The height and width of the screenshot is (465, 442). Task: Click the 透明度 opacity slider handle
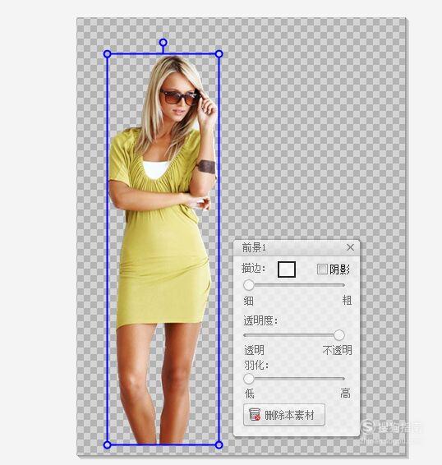[x=339, y=335]
